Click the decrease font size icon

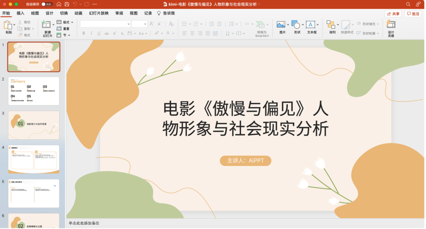tap(159, 24)
